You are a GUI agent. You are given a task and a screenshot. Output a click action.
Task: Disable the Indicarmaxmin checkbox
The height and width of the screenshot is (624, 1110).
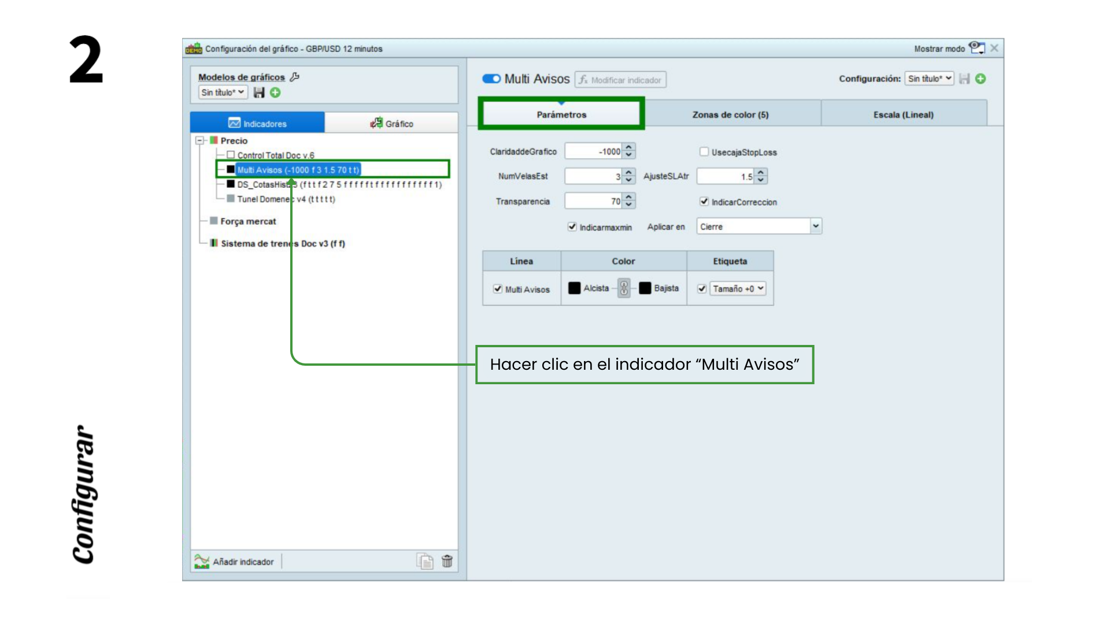point(571,228)
